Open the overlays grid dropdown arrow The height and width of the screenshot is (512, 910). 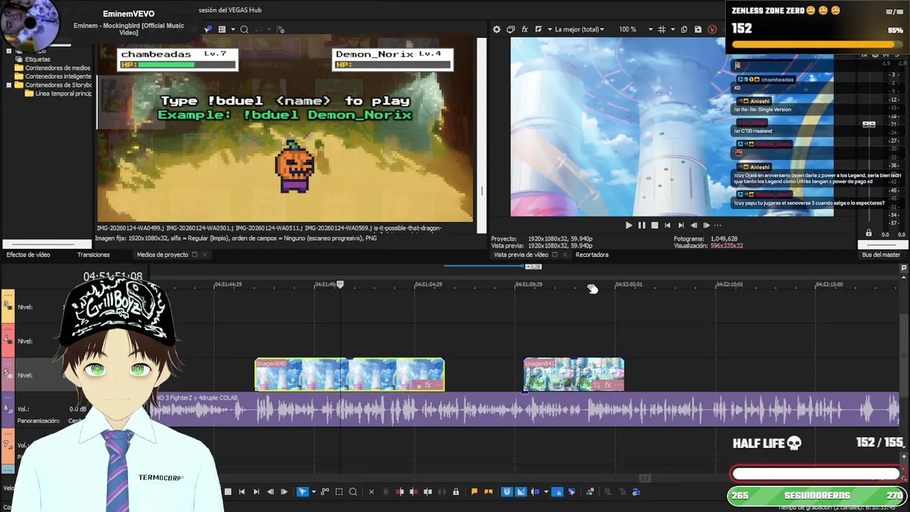pos(673,29)
